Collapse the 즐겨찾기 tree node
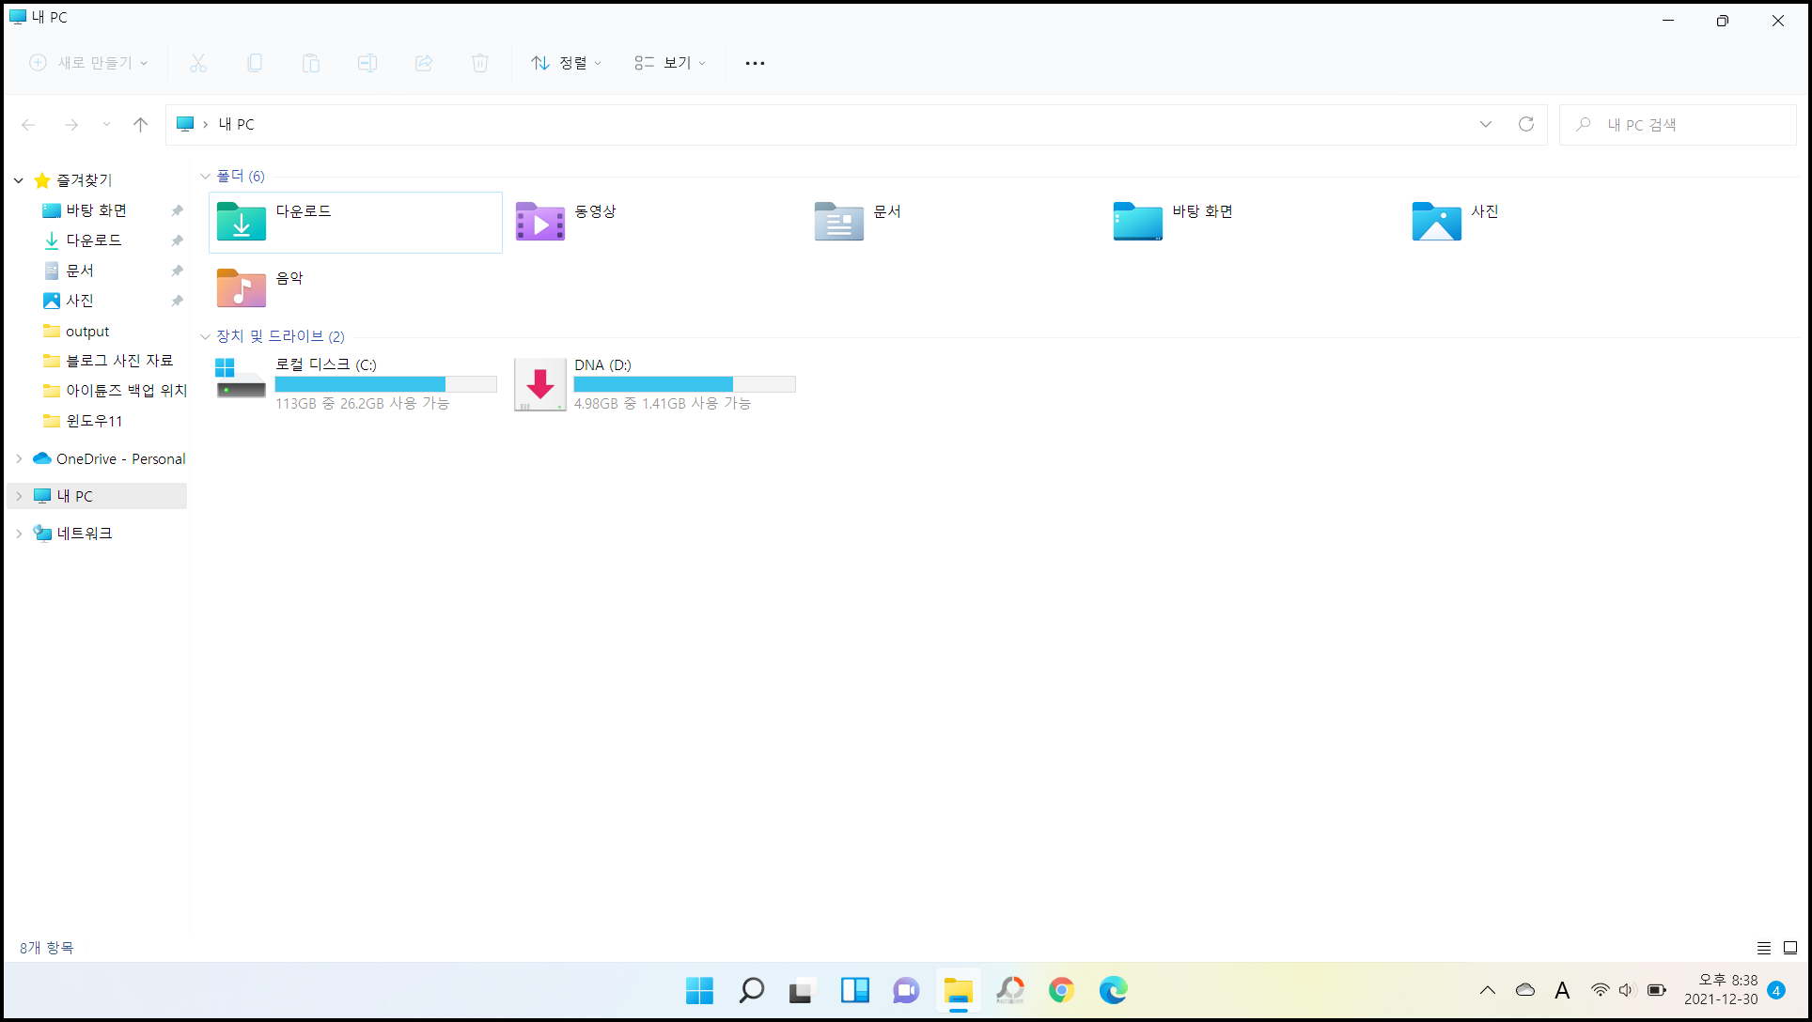Viewport: 1812px width, 1022px height. [19, 180]
